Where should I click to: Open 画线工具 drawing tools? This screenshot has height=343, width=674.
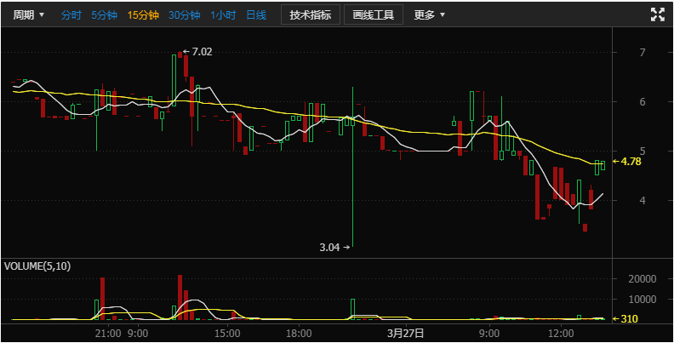coord(374,15)
